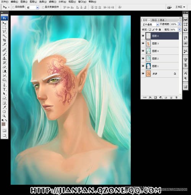Open the Filter menu
This screenshot has width=191, height=195.
pos(52,2)
